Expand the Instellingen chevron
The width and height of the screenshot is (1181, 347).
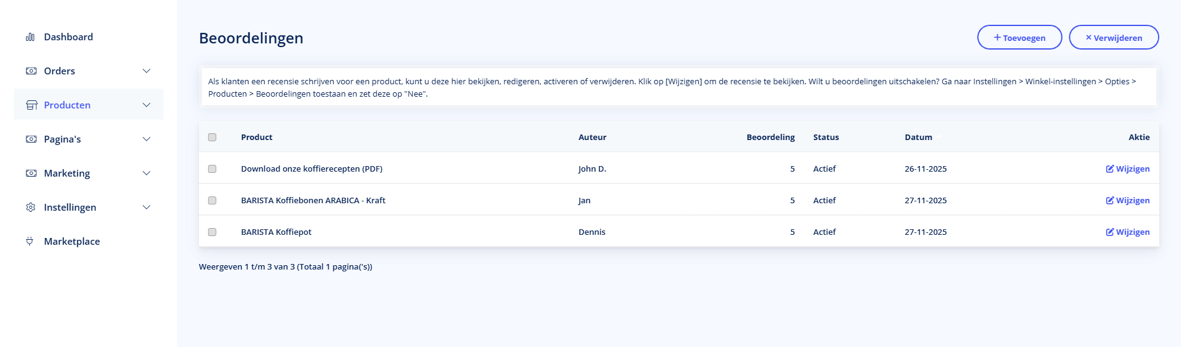click(146, 208)
